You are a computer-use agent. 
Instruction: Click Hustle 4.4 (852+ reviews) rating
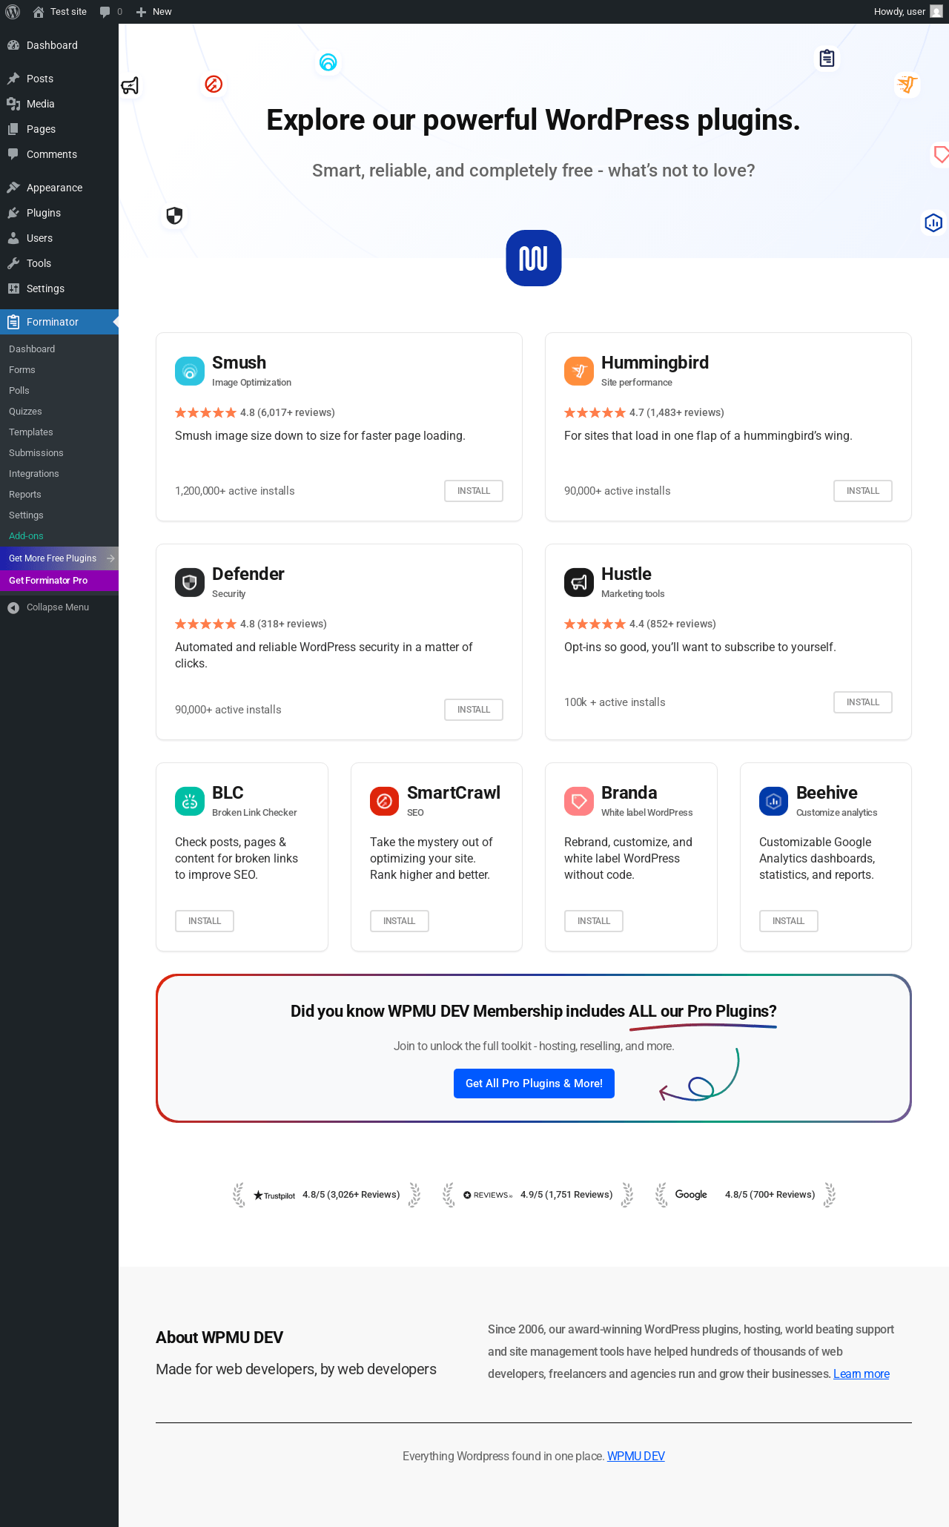[640, 624]
